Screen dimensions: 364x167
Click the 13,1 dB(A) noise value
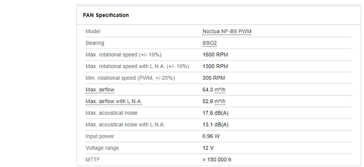click(x=215, y=125)
